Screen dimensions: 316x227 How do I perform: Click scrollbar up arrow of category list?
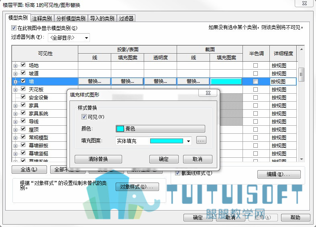[302, 49]
